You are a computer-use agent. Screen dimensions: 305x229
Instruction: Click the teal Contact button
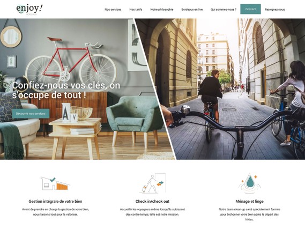click(x=250, y=9)
